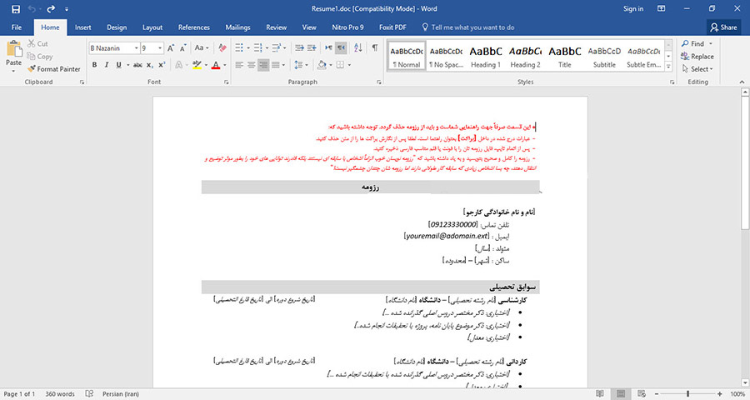Increase font size with the grow font icon
This screenshot has height=400, width=750.
[x=171, y=47]
